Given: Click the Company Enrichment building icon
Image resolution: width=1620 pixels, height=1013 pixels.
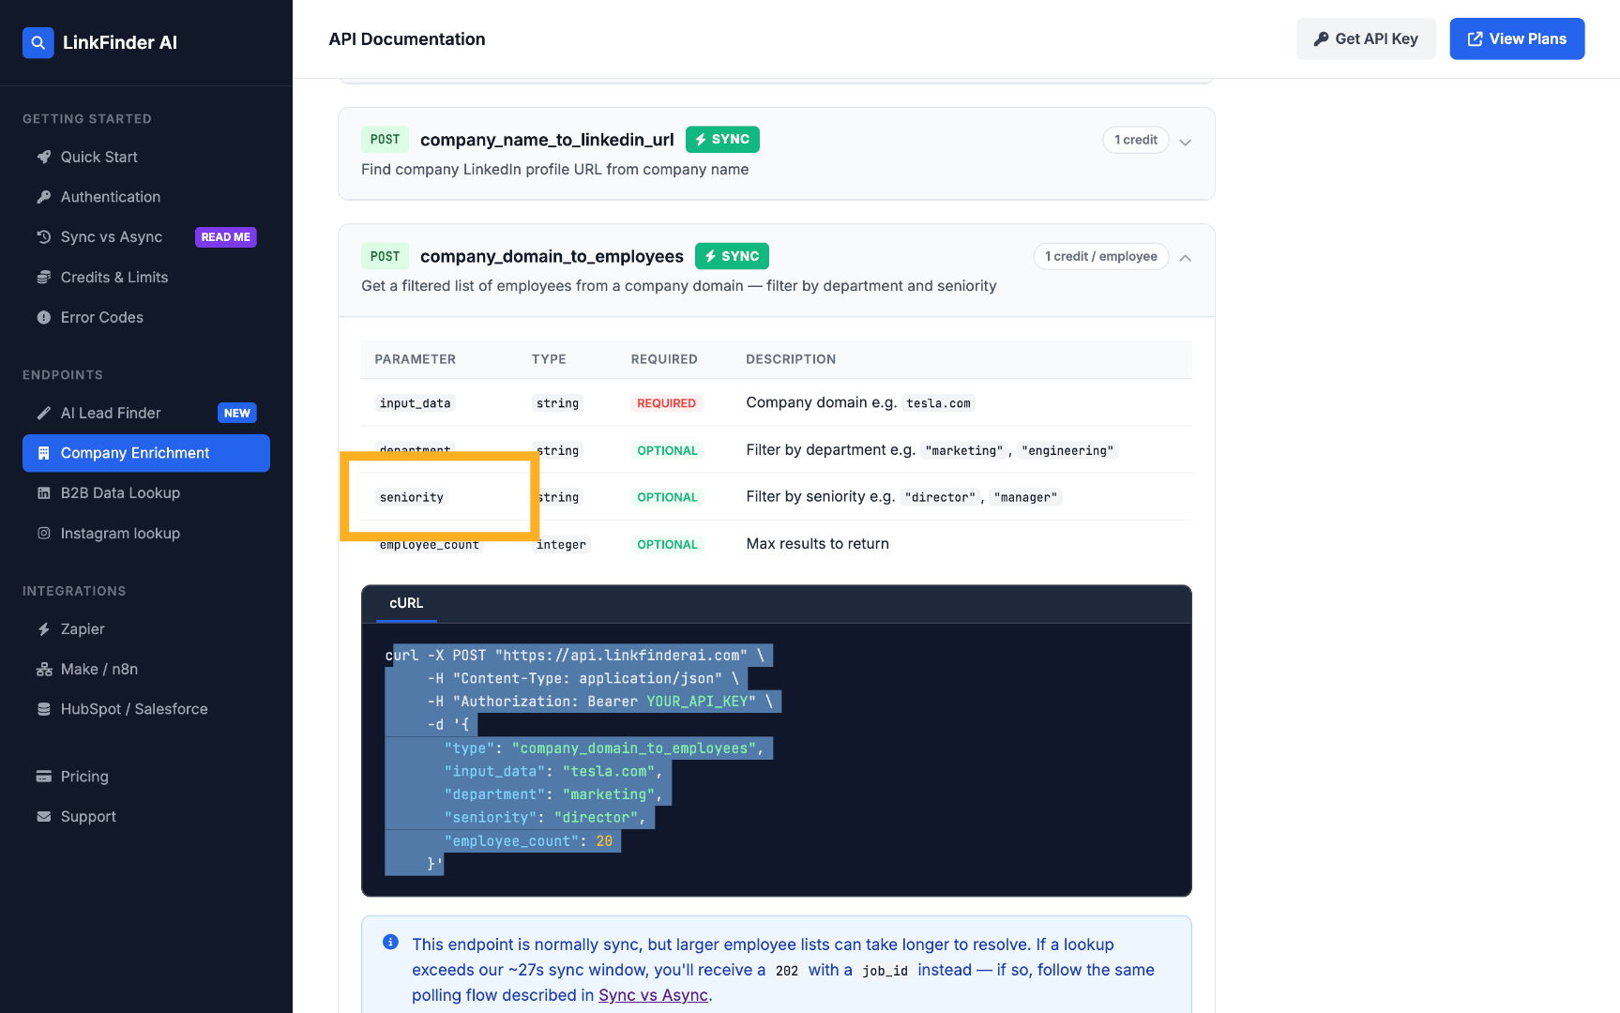Looking at the screenshot, I should coord(44,453).
